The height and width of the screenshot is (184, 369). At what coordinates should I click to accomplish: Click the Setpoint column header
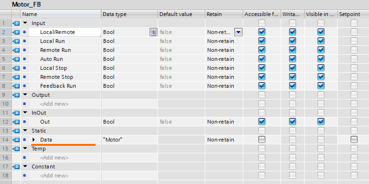pos(353,14)
